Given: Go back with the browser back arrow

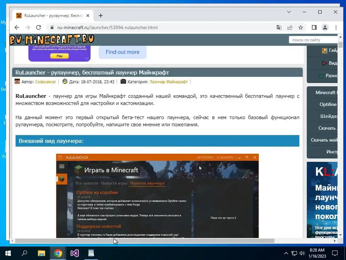Looking at the screenshot, I should (17, 27).
